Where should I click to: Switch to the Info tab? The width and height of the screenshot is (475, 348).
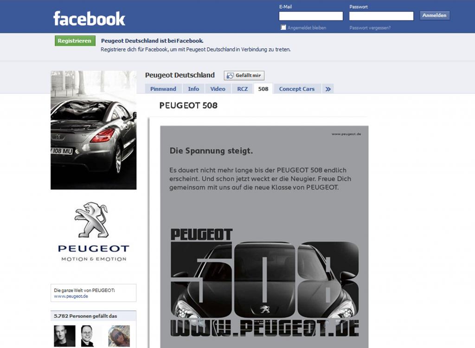(x=193, y=89)
